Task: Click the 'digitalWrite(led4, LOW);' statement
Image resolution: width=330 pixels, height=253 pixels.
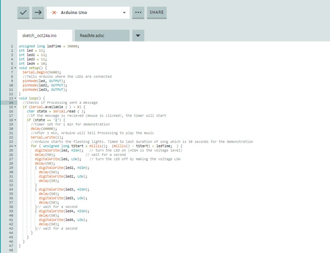Action: (63, 220)
